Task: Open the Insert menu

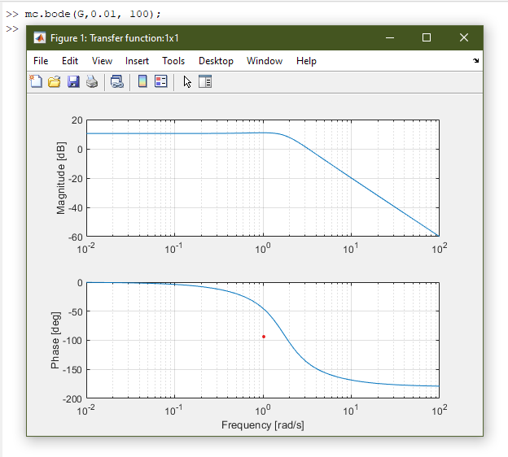Action: click(x=137, y=61)
